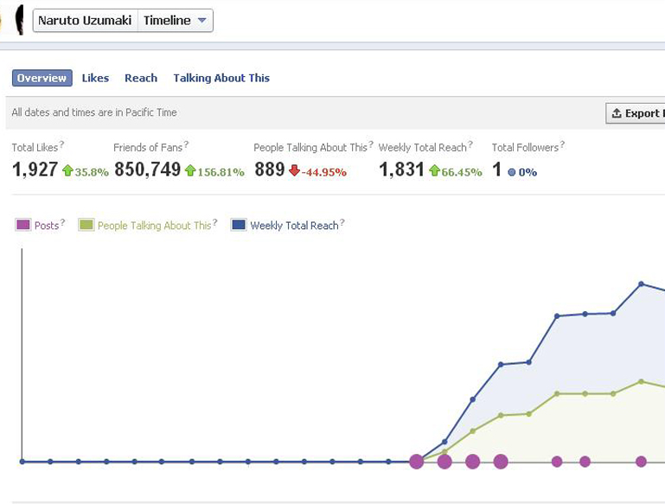
Task: Open the Overview tab
Action: point(42,78)
